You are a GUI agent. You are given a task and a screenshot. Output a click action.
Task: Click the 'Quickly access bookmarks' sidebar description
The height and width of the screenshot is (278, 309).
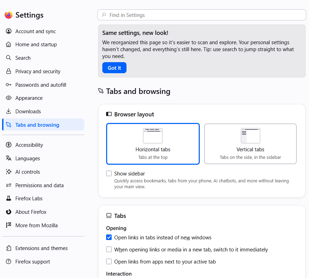(x=202, y=183)
